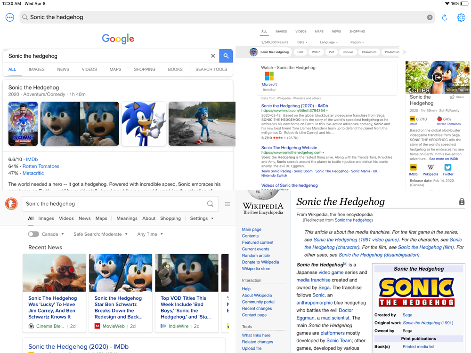The height and width of the screenshot is (353, 471).
Task: Click the IndieWire source icon
Action: 163,326
